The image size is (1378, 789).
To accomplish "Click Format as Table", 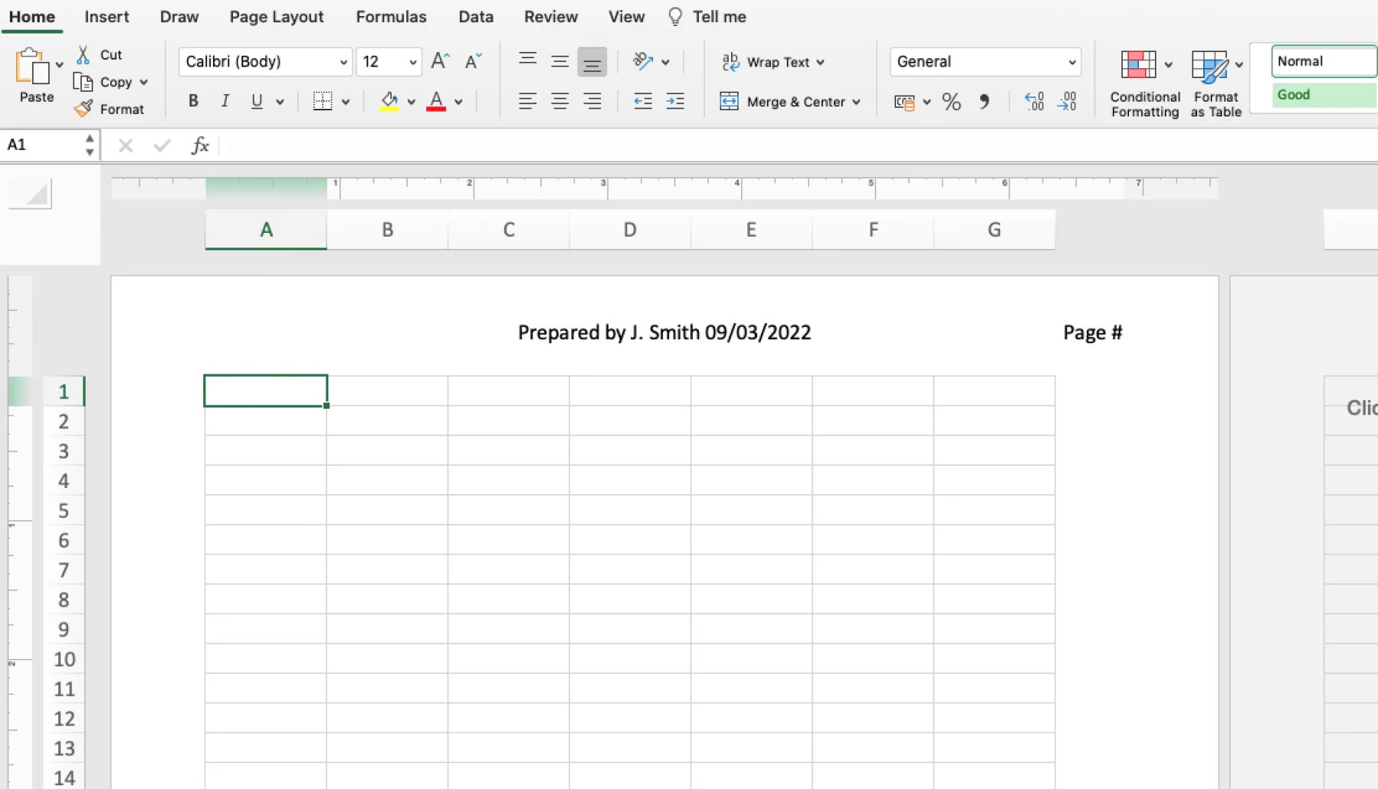I will pos(1214,82).
